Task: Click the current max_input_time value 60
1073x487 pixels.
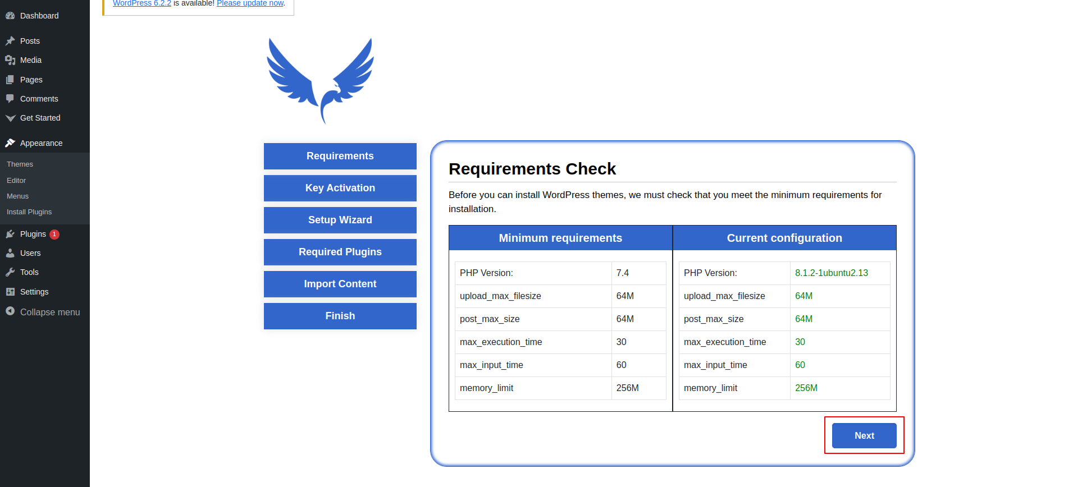Action: tap(800, 365)
